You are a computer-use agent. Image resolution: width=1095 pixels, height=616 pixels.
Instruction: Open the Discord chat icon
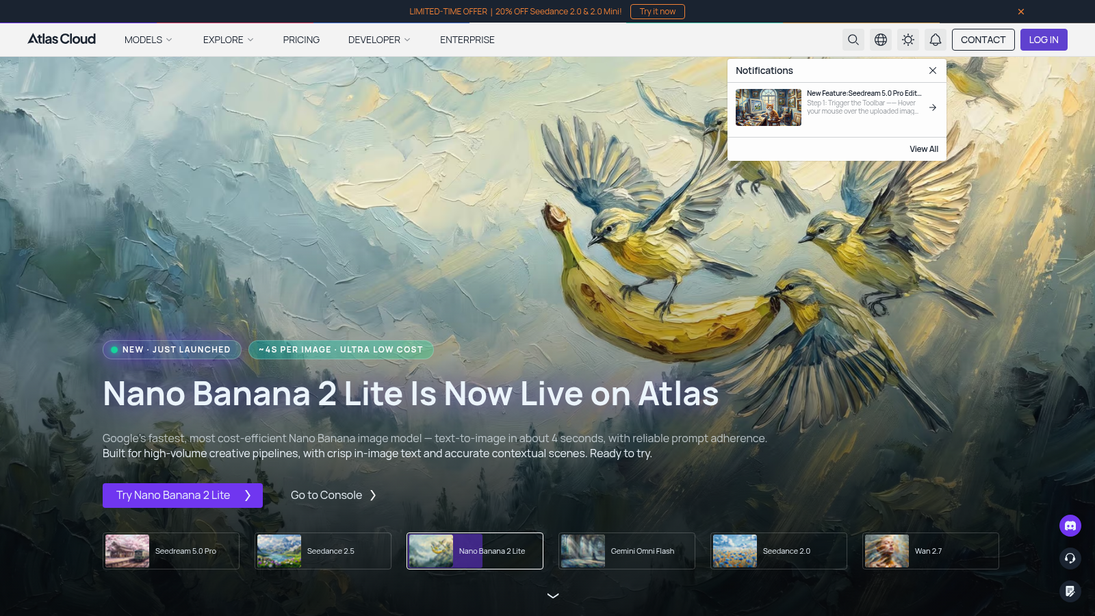(x=1070, y=526)
